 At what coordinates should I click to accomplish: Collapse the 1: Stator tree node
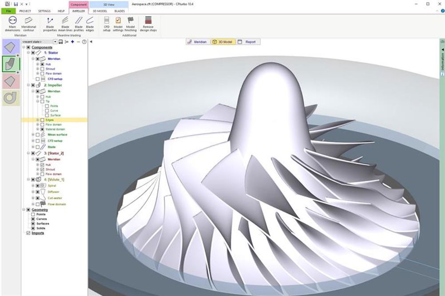pos(28,53)
